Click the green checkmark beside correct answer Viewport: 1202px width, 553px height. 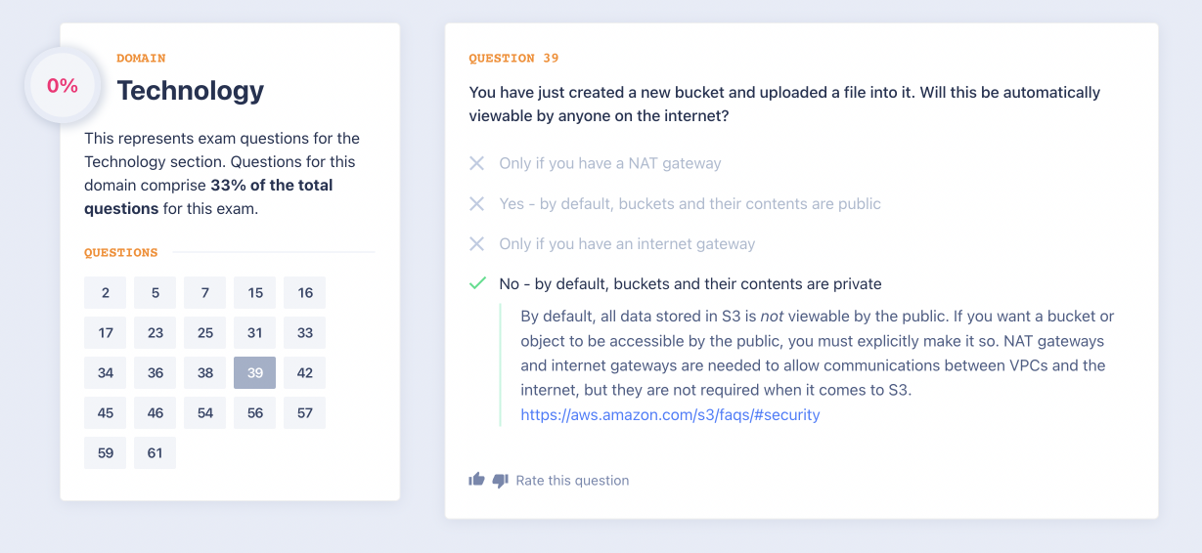477,283
